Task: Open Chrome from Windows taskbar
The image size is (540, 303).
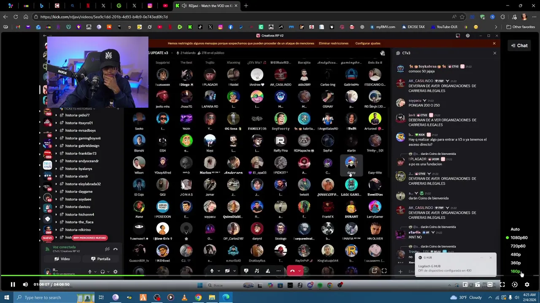Action: pos(198,298)
